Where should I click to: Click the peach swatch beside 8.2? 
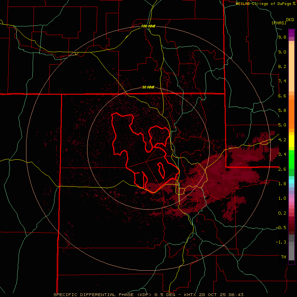pos(291,68)
